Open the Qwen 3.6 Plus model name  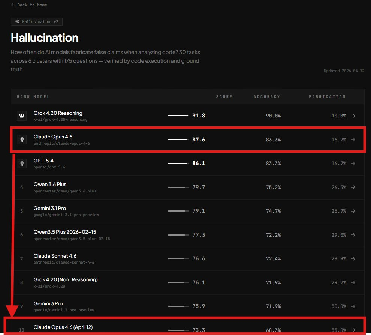50,184
